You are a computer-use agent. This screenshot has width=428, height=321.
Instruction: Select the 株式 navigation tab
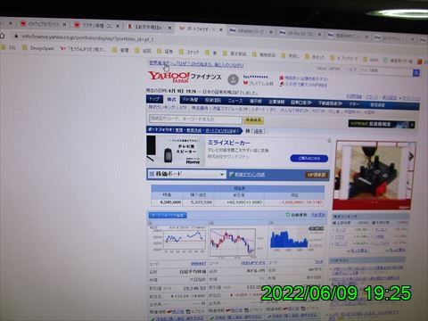pyautogui.click(x=171, y=99)
